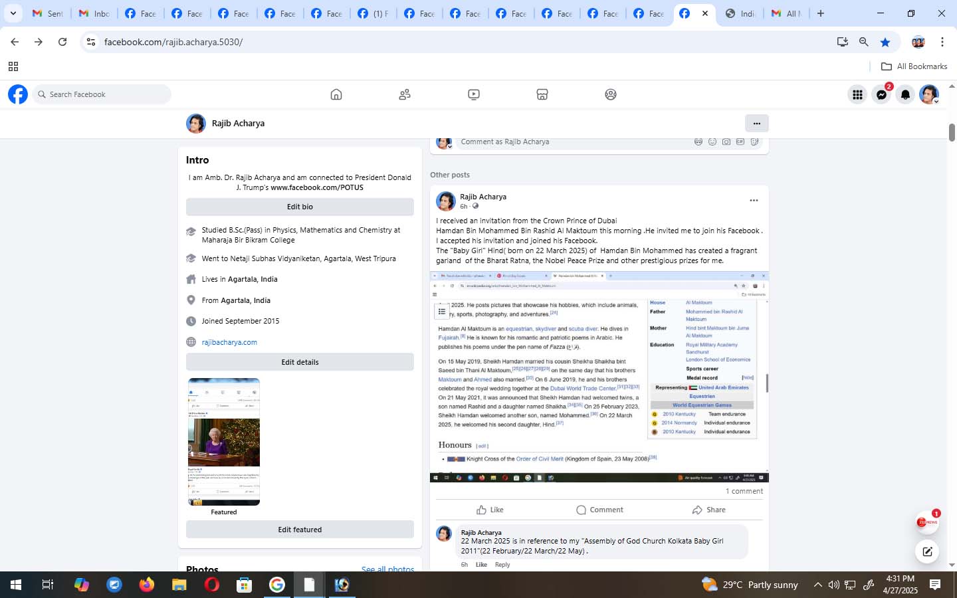957x598 pixels.
Task: Open a new browser tab
Action: [x=821, y=13]
